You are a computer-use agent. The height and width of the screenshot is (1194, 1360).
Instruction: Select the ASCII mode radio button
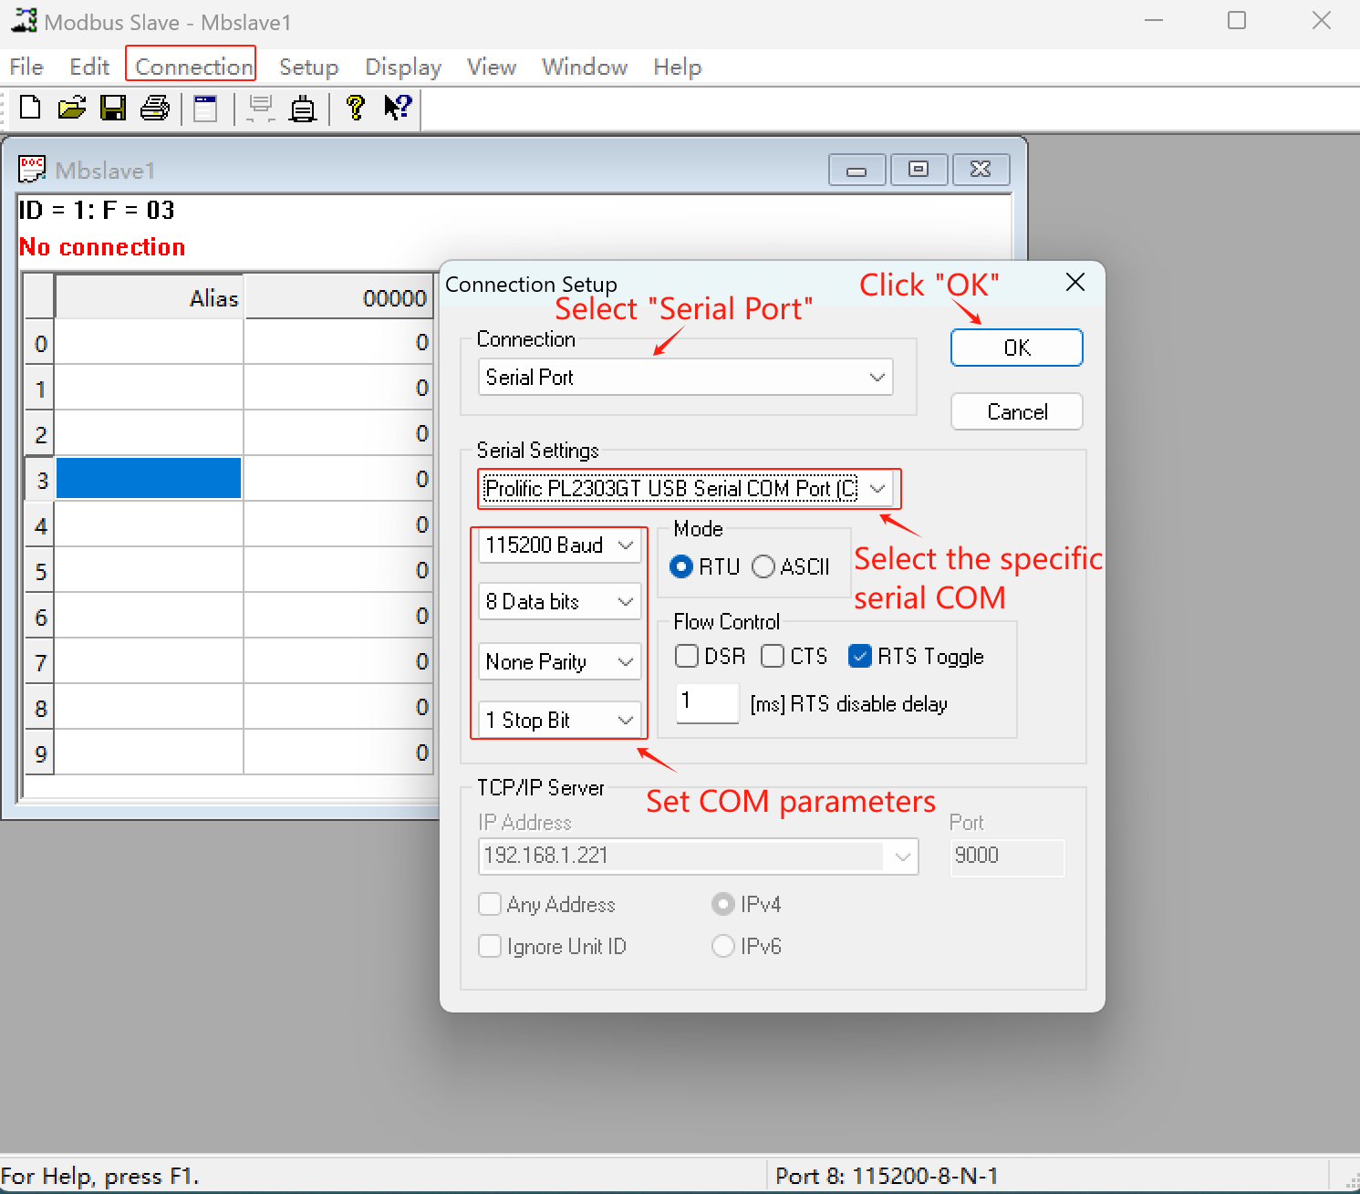[x=763, y=566]
